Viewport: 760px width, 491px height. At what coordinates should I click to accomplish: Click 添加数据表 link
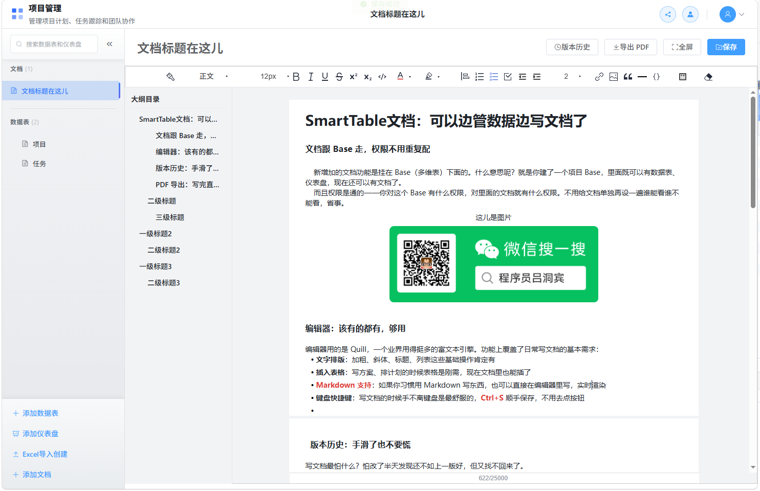tap(35, 413)
